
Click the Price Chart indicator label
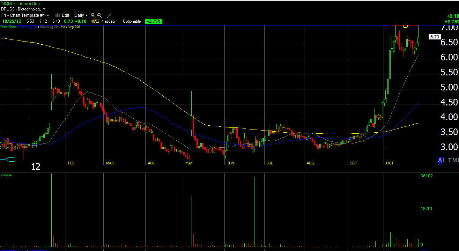[9, 27]
